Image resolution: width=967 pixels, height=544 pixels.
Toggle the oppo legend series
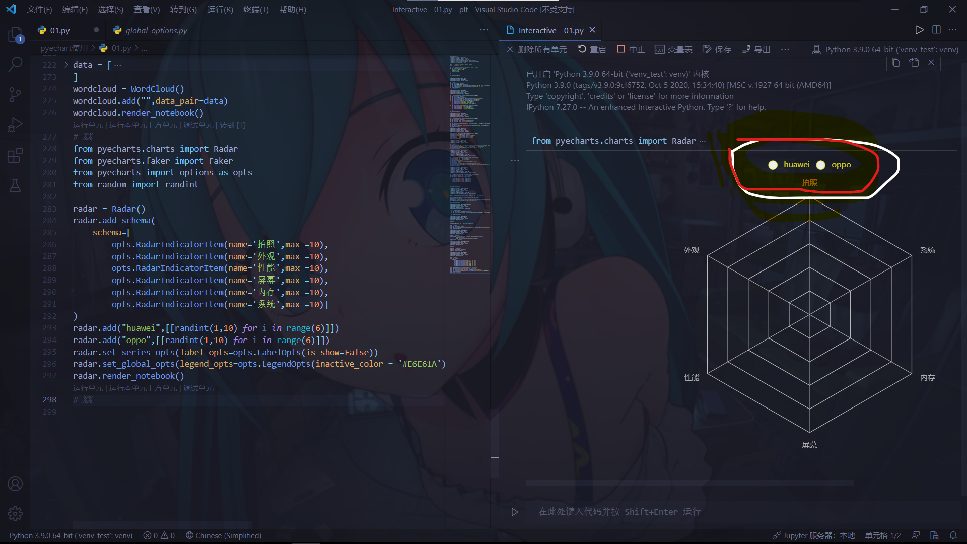point(834,165)
